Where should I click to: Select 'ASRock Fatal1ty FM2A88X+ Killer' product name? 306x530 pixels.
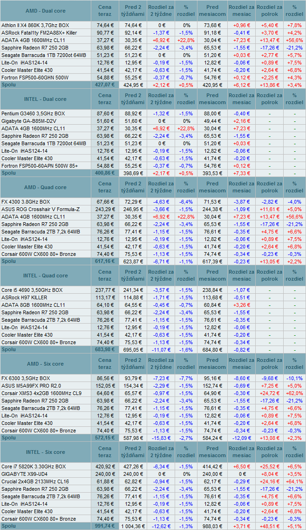pyautogui.click(x=39, y=33)
